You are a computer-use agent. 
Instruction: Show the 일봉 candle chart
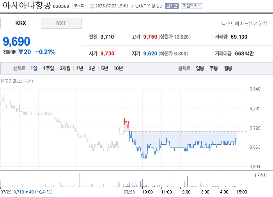click(x=200, y=68)
